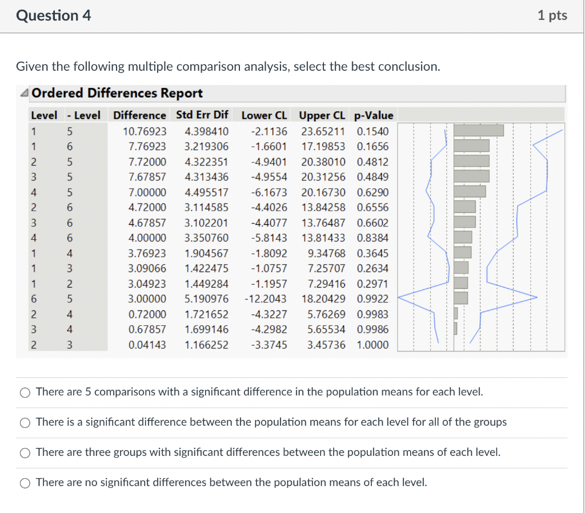This screenshot has width=585, height=513.
Task: Click the 'Ordered Differences Report' title
Action: tap(117, 93)
